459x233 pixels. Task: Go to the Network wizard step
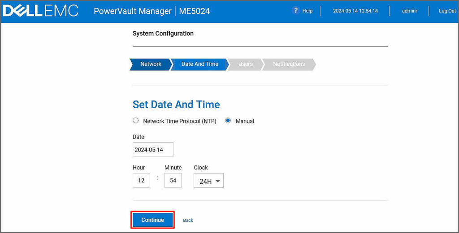pyautogui.click(x=151, y=64)
